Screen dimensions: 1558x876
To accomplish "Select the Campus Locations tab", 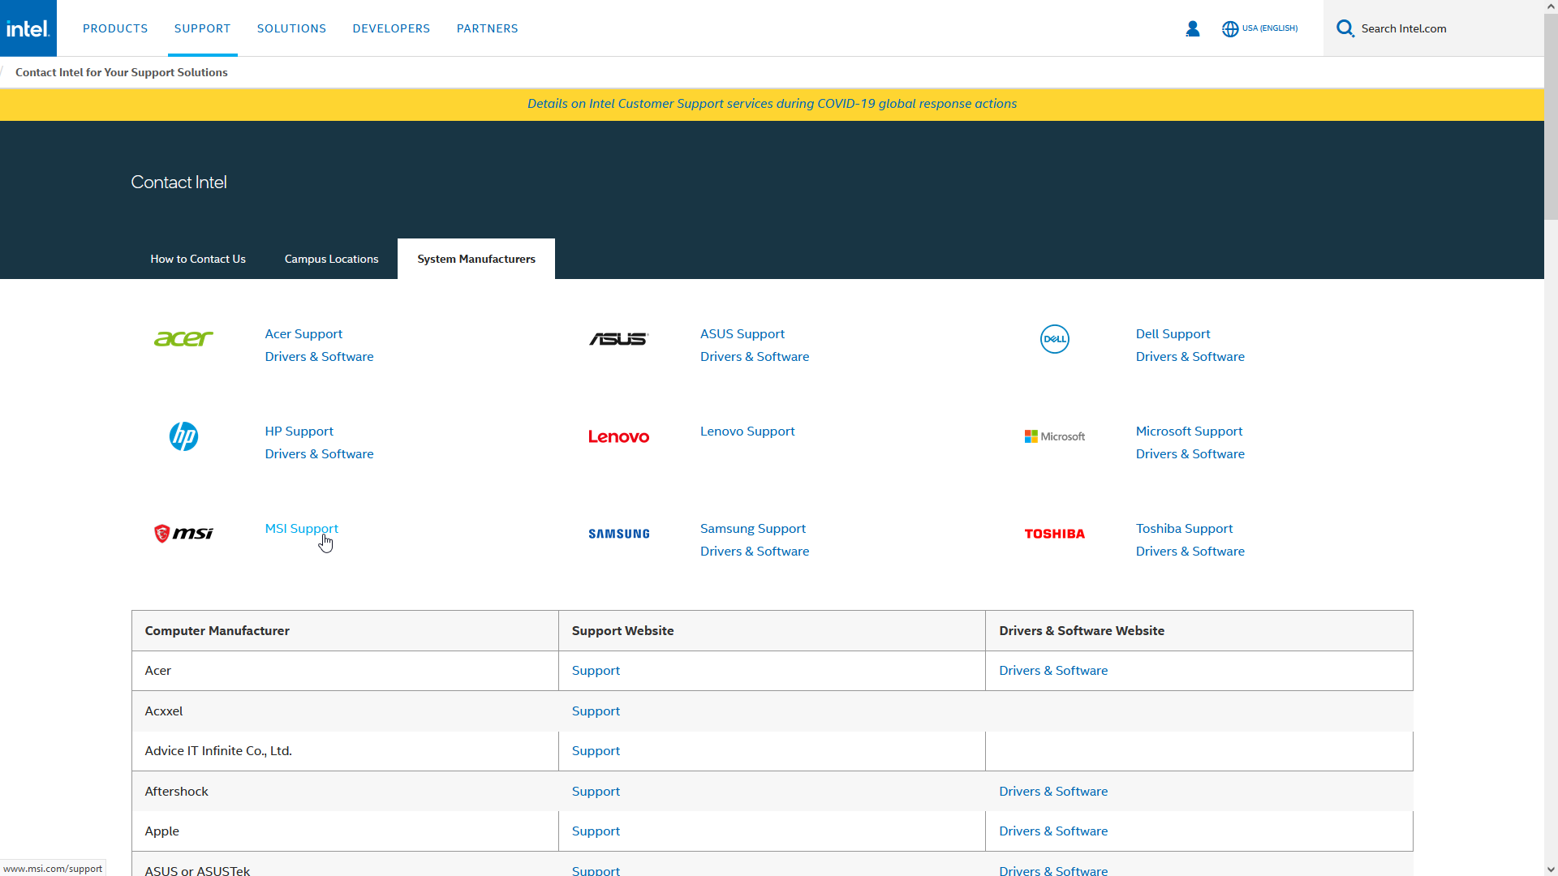I will [x=331, y=259].
